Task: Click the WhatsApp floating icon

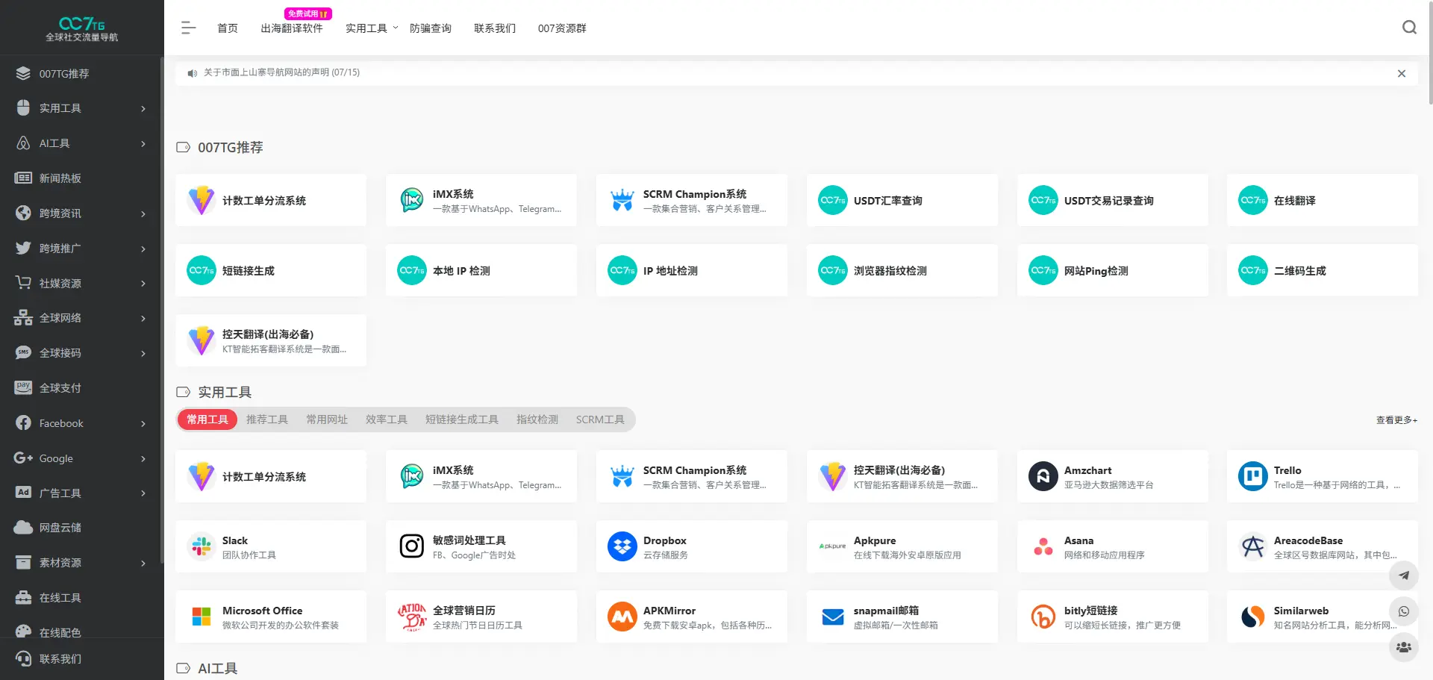Action: click(x=1403, y=611)
